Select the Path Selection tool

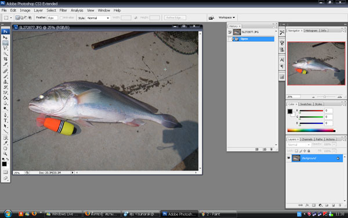5,126
